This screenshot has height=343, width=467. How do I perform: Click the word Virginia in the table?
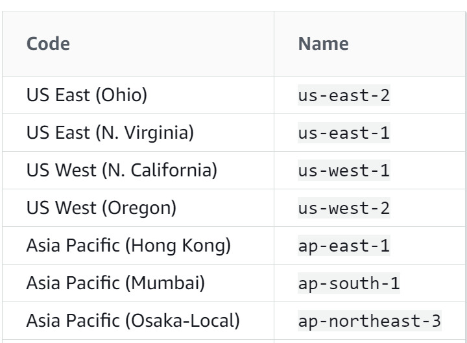tap(157, 133)
